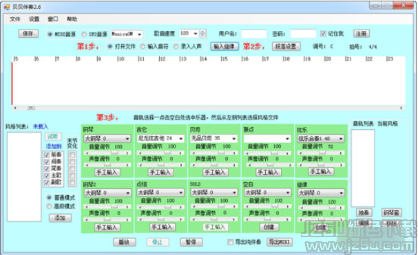Viewport: 418px width, 255px height.
Task: Click the 输入旋律 button
Action: click(x=224, y=46)
